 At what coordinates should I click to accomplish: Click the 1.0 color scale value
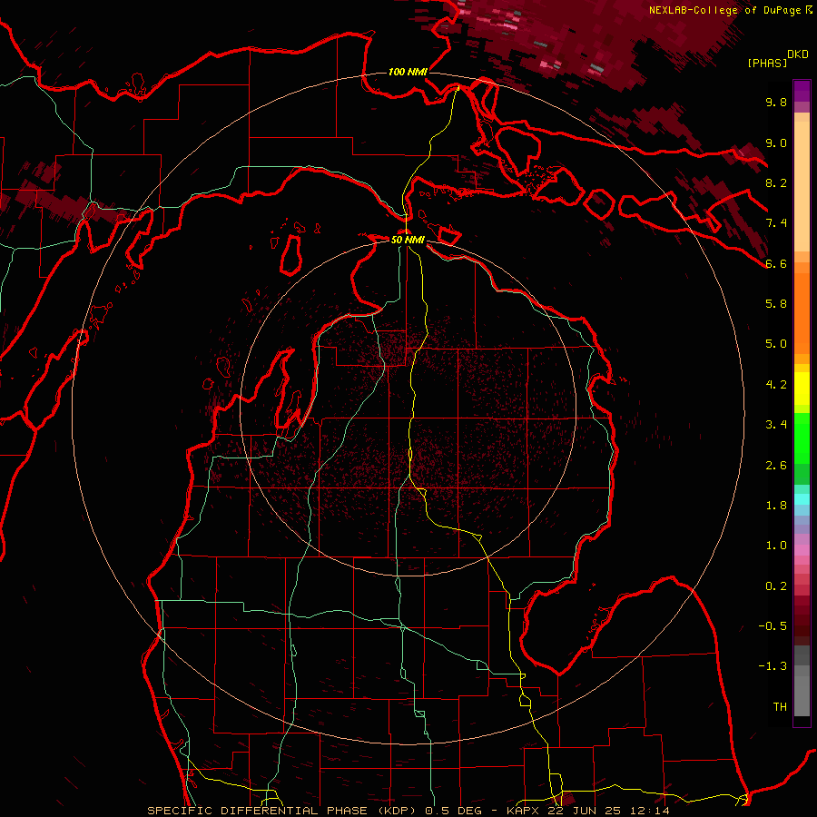[776, 546]
